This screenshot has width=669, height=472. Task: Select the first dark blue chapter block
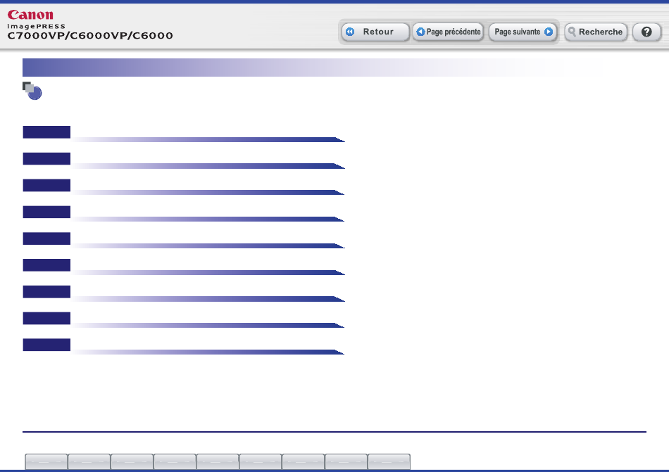46,132
